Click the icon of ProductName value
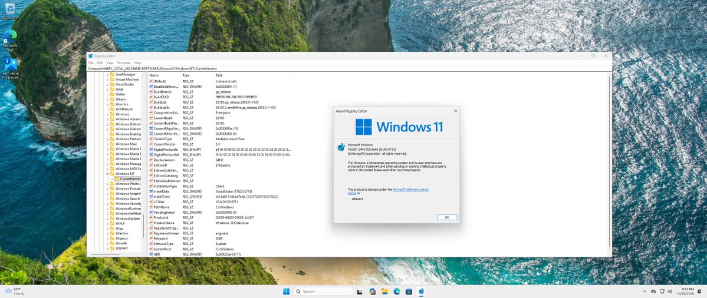 (151, 223)
